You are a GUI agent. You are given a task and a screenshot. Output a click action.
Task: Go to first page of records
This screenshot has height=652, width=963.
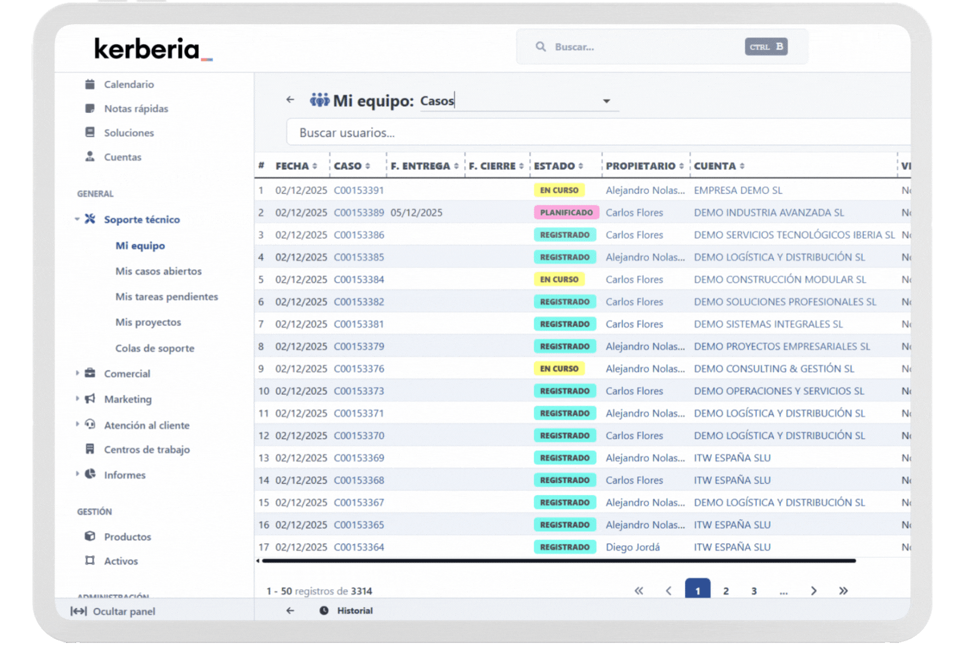(638, 590)
